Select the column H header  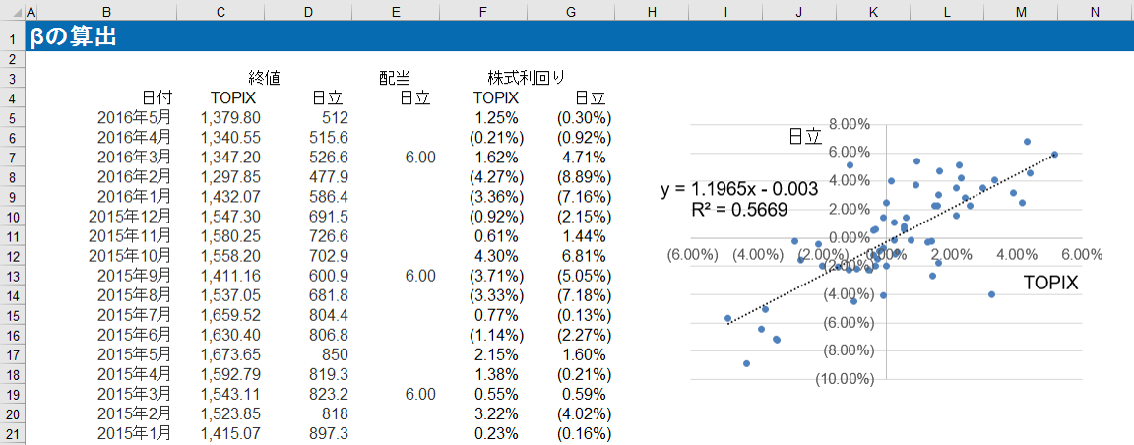point(651,11)
